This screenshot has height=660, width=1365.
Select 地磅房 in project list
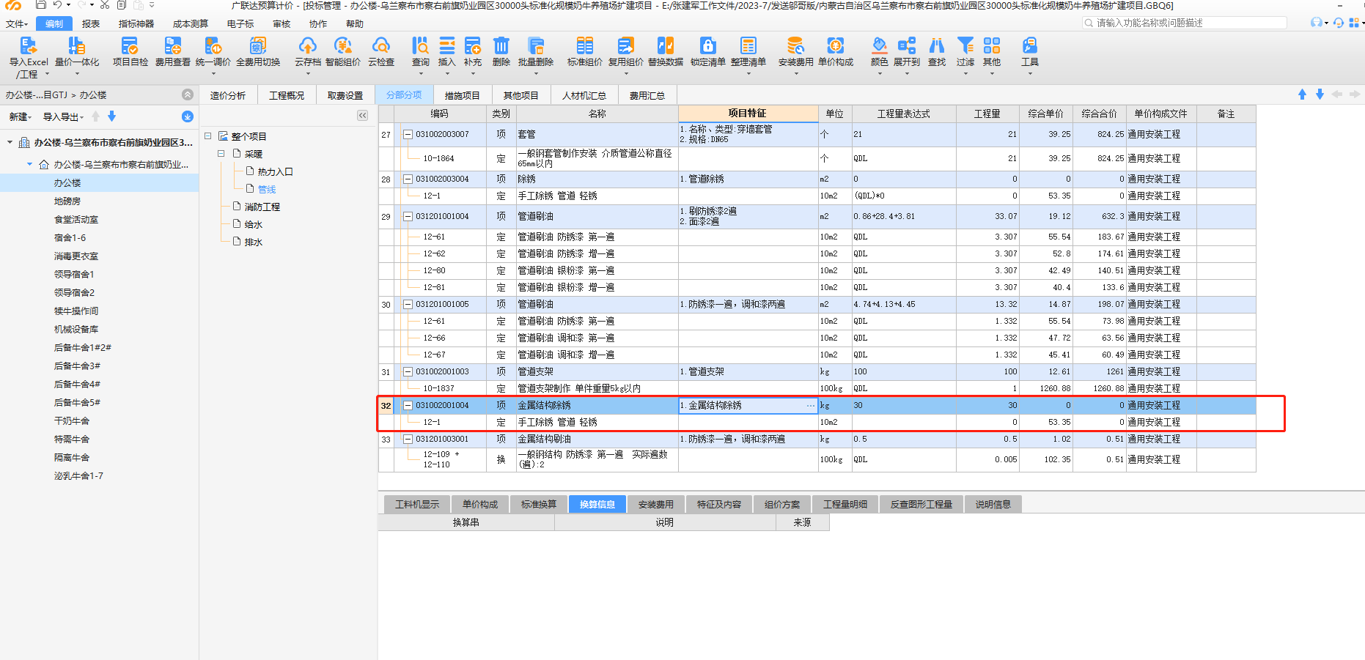click(67, 201)
